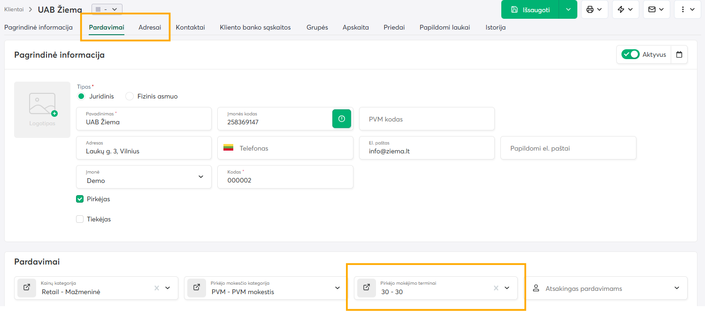
Task: Uncheck the Pirkėjas checkbox
Action: click(x=80, y=199)
